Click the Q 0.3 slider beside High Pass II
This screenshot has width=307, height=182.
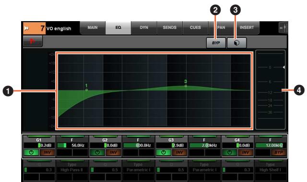tap(39, 170)
